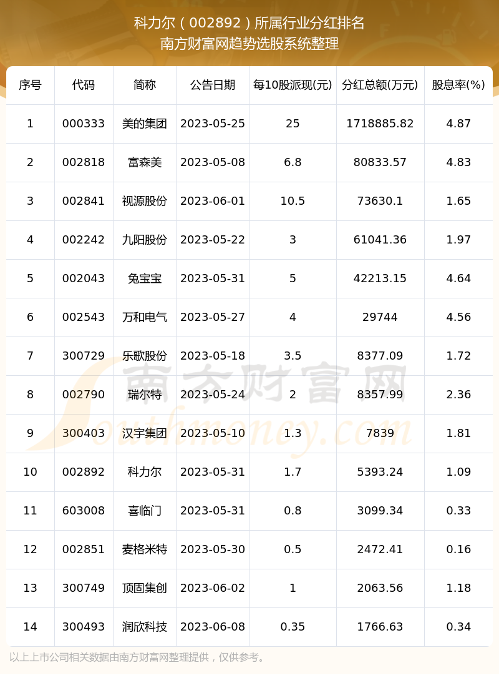
Task: Click the footer disclaimer text
Action: pyautogui.click(x=138, y=657)
